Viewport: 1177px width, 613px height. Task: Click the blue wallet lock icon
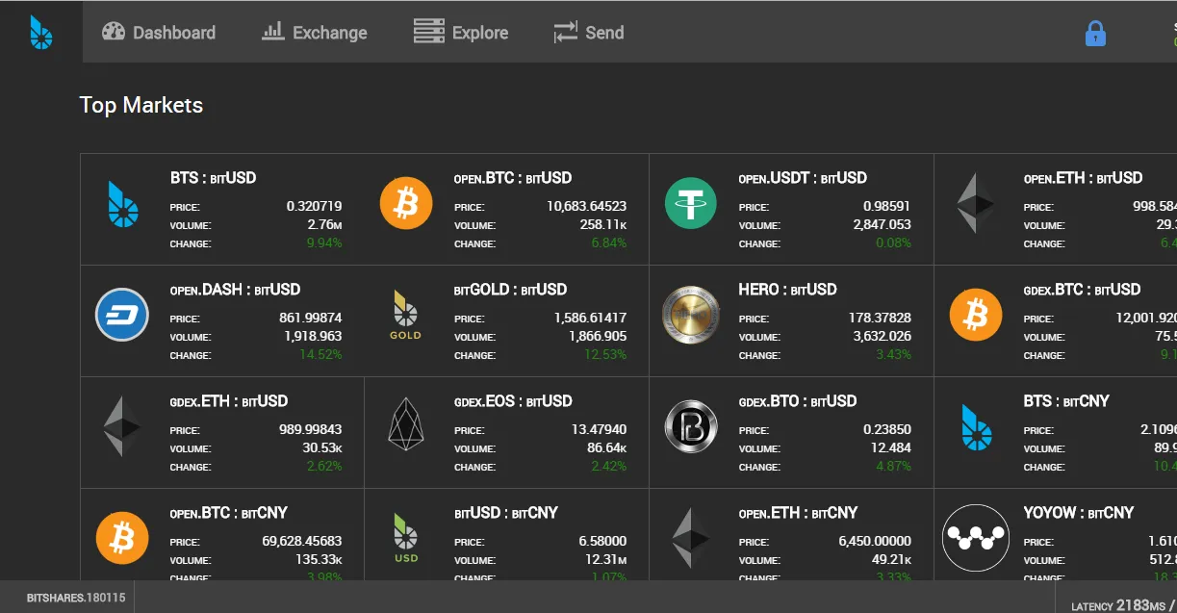[x=1095, y=34]
